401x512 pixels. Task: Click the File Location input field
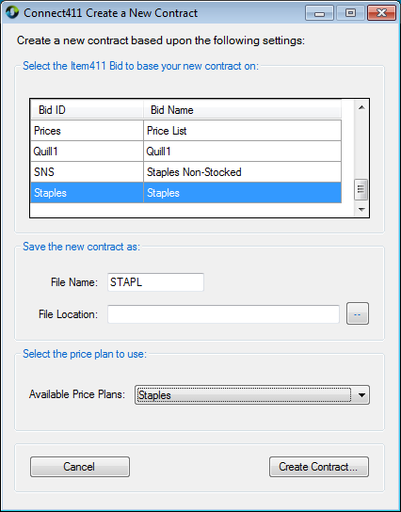pos(223,314)
